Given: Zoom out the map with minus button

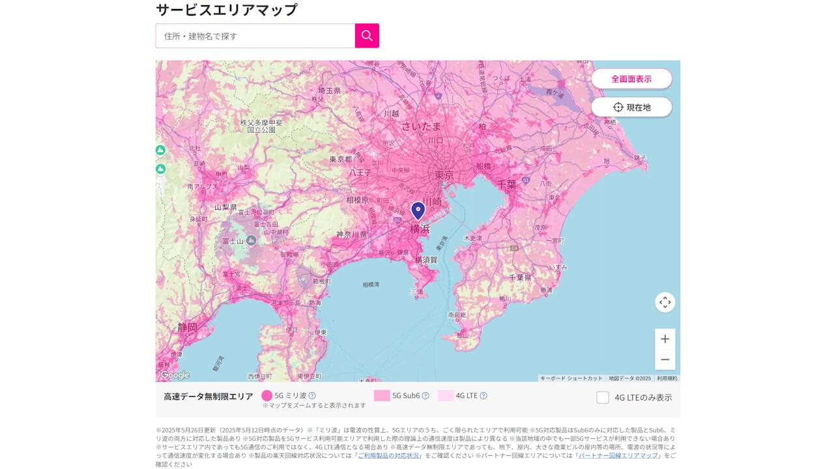Looking at the screenshot, I should (x=665, y=360).
